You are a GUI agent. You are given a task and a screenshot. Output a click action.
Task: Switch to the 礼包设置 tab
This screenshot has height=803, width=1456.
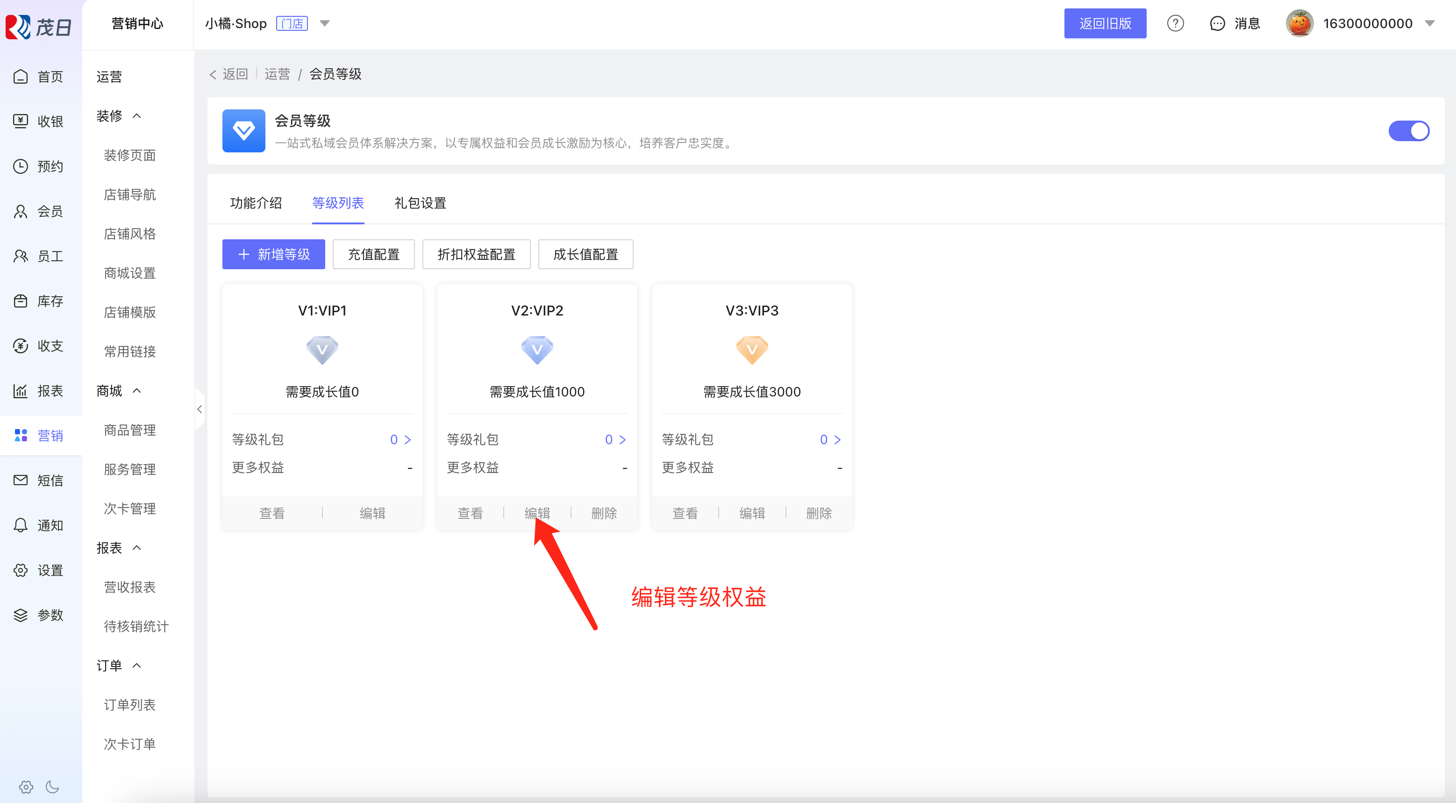[420, 203]
